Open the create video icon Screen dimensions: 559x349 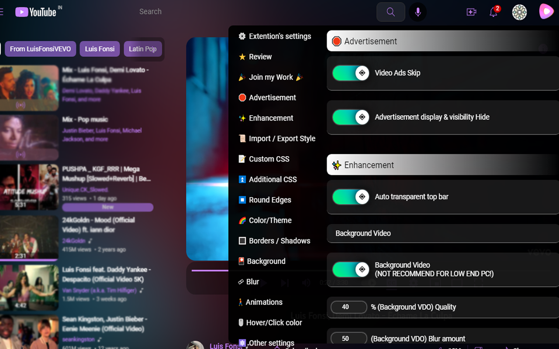pyautogui.click(x=471, y=12)
